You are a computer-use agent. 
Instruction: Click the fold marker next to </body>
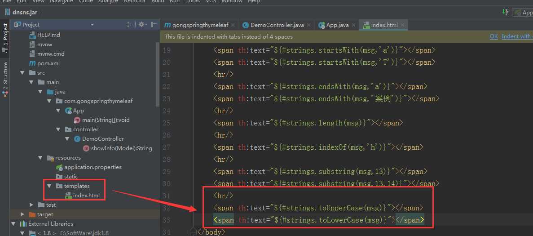pyautogui.click(x=194, y=232)
